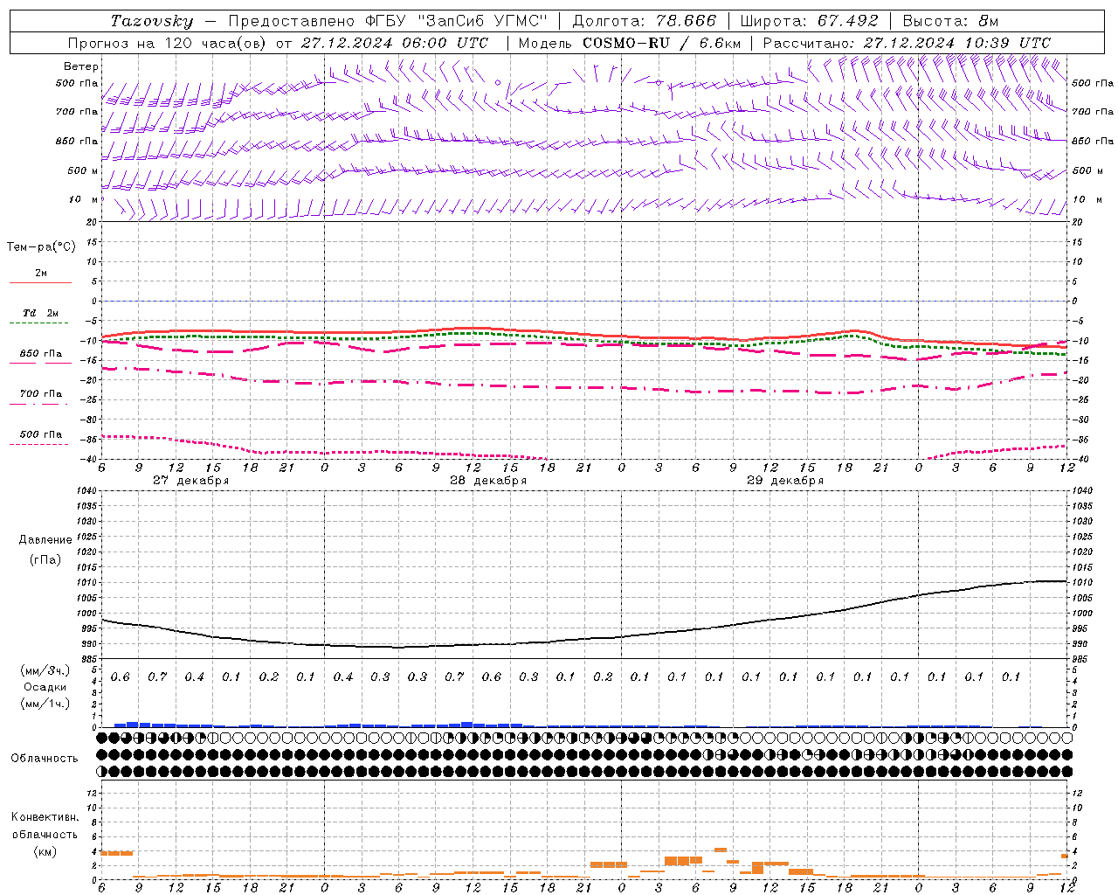Select the date label '28 декабря'
This screenshot has width=1118, height=895.
pos(488,481)
